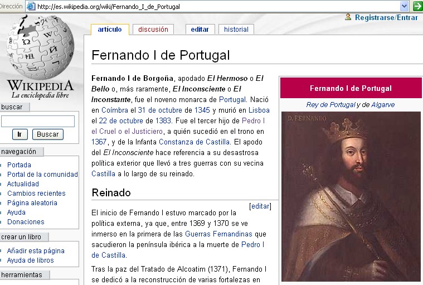This screenshot has width=423, height=285.
Task: Follow the 31 de octubre link
Action: (160, 110)
